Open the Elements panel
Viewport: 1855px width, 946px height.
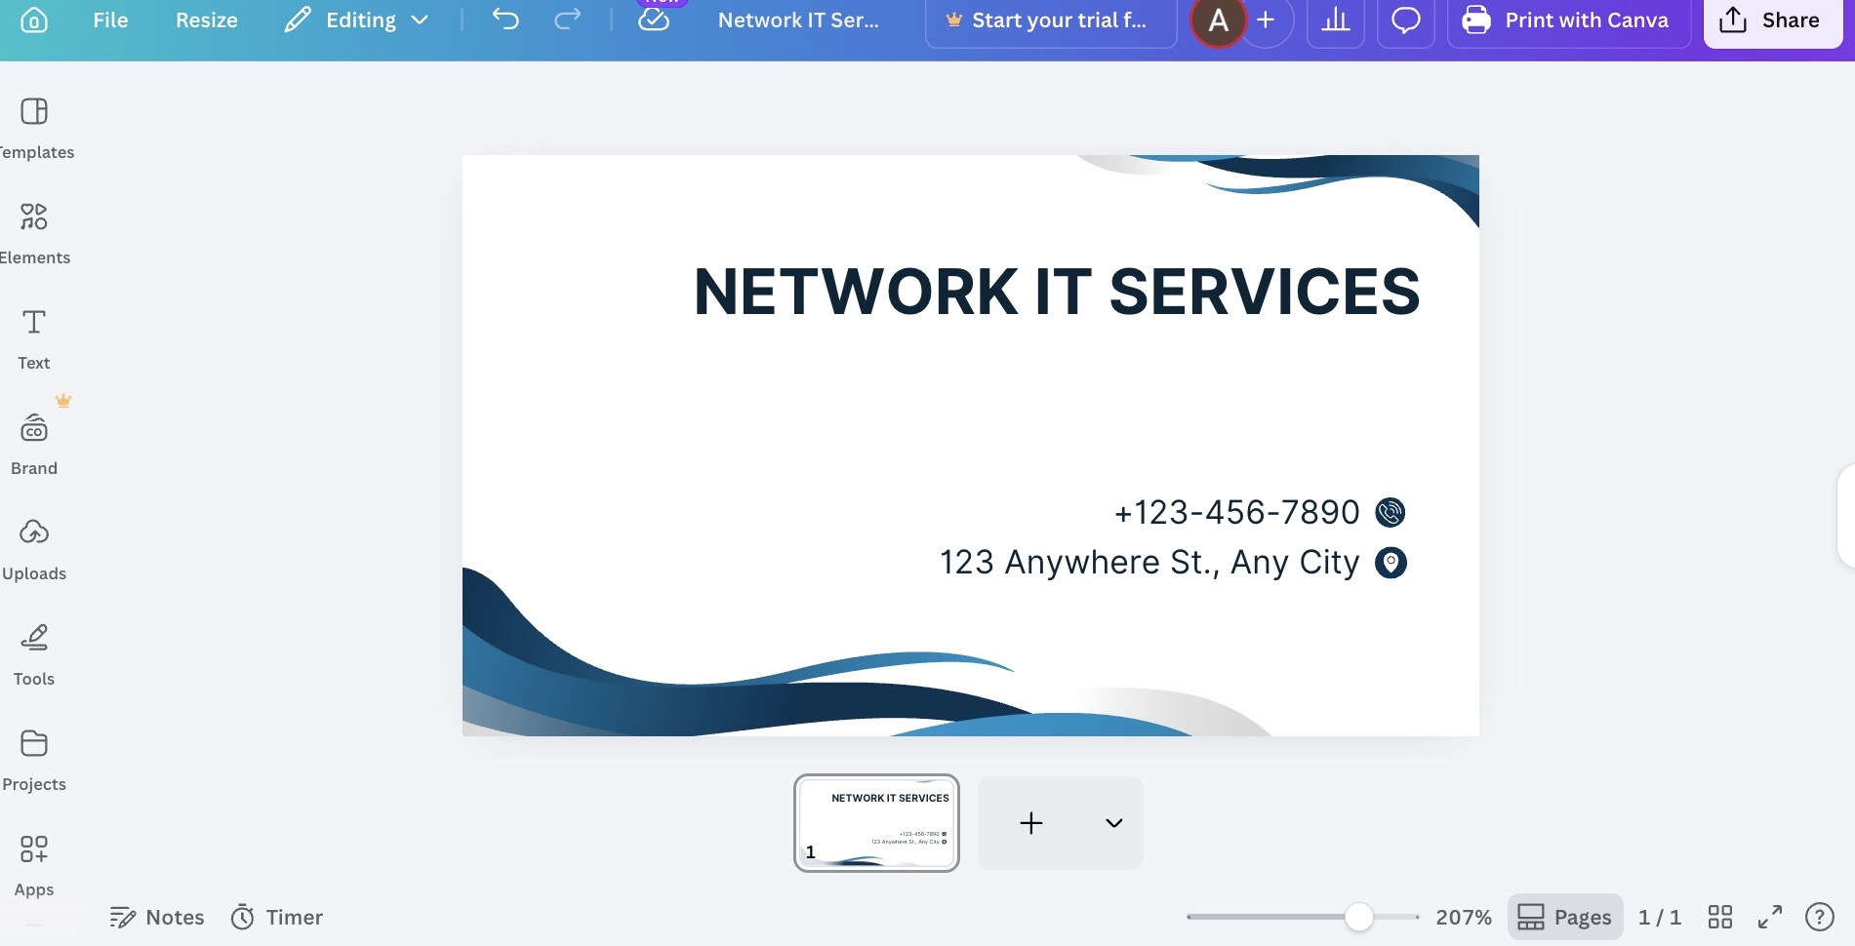pos(34,233)
